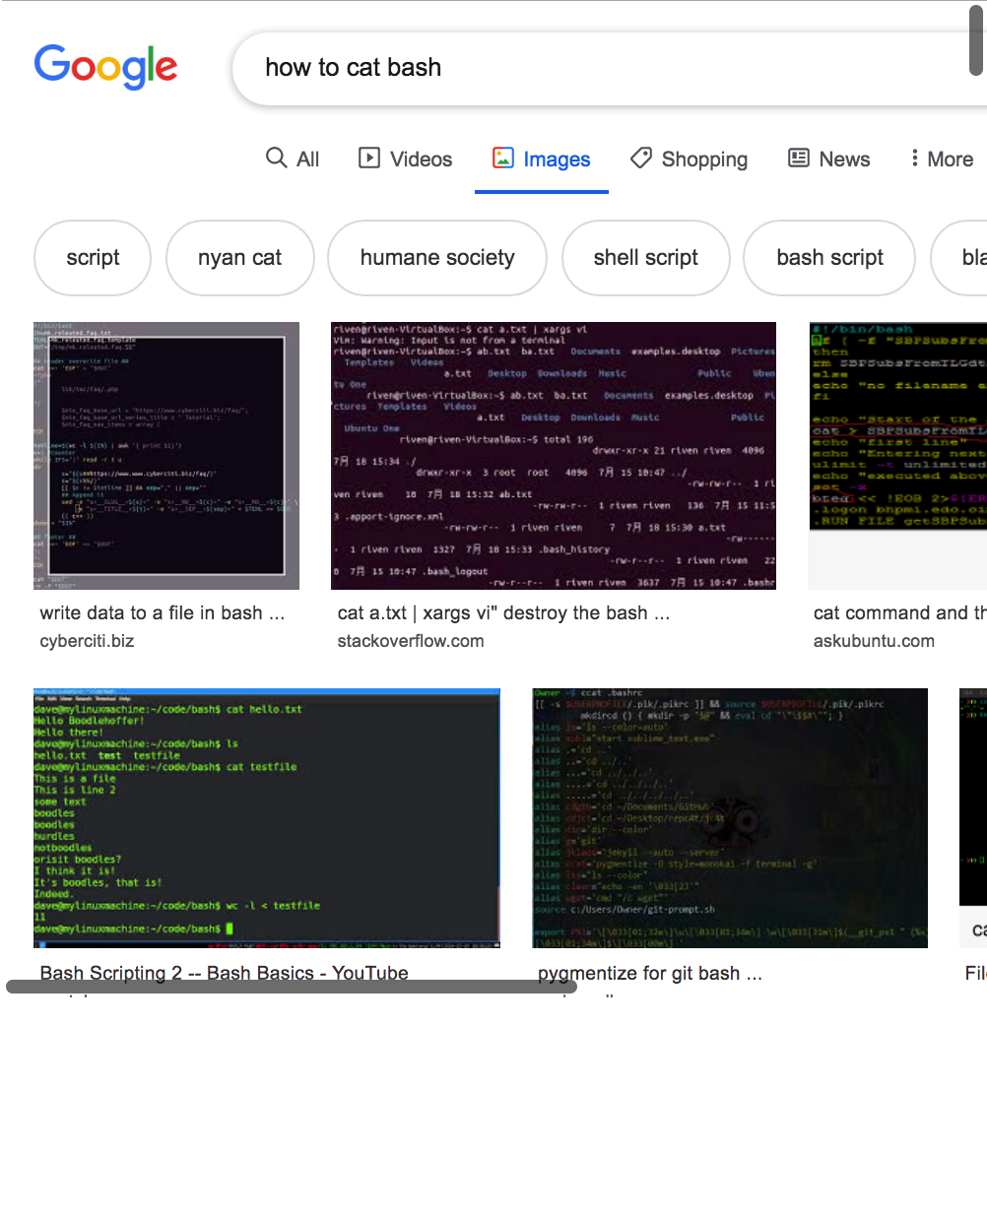Click caption "write data to a file in bash ..."
This screenshot has width=987, height=1217.
click(x=163, y=612)
